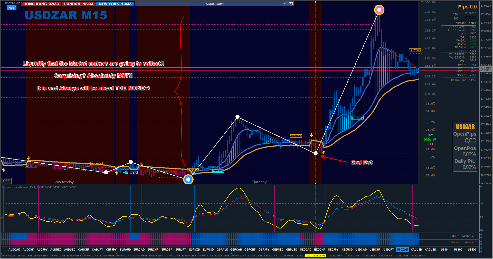493x259 pixels.
Task: Click the 17.16768 price label
Action: pyautogui.click(x=296, y=136)
